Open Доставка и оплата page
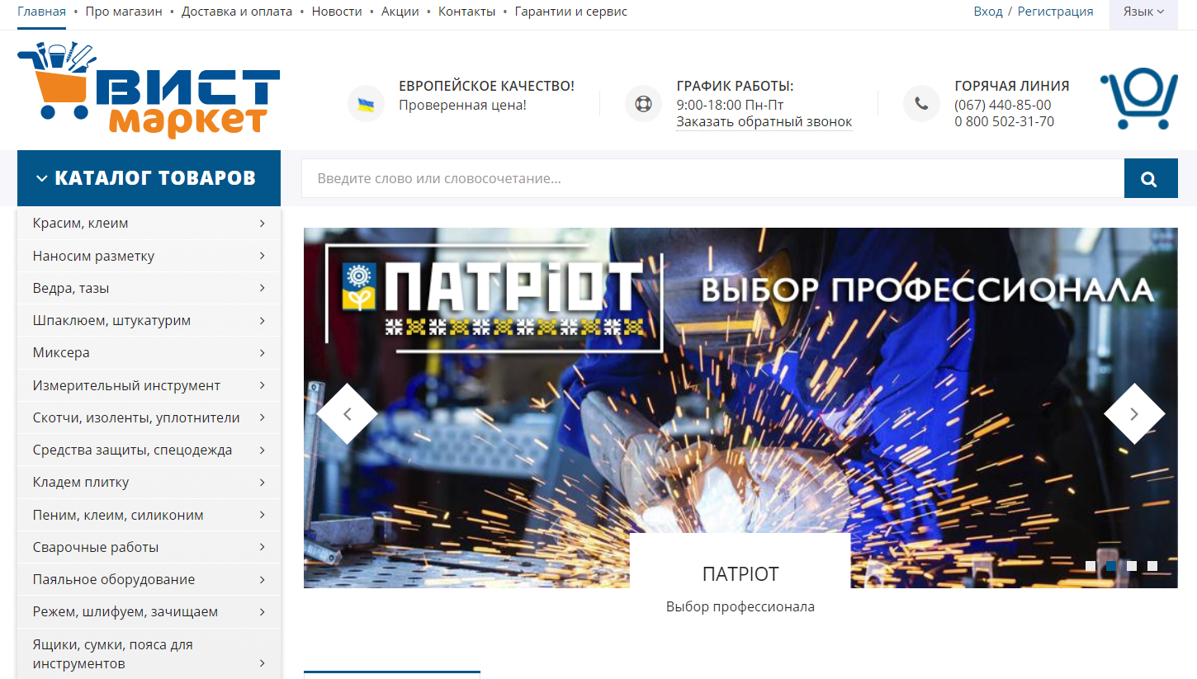The width and height of the screenshot is (1197, 679). [237, 12]
